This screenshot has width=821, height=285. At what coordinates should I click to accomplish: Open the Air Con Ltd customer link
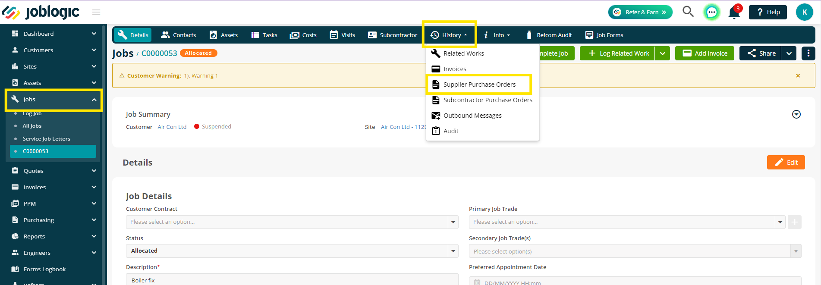(172, 127)
